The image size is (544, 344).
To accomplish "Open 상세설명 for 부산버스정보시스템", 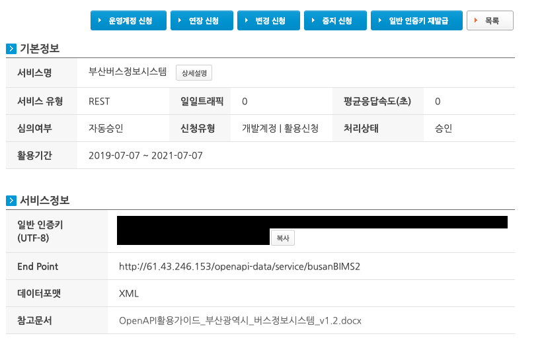I will pyautogui.click(x=194, y=73).
